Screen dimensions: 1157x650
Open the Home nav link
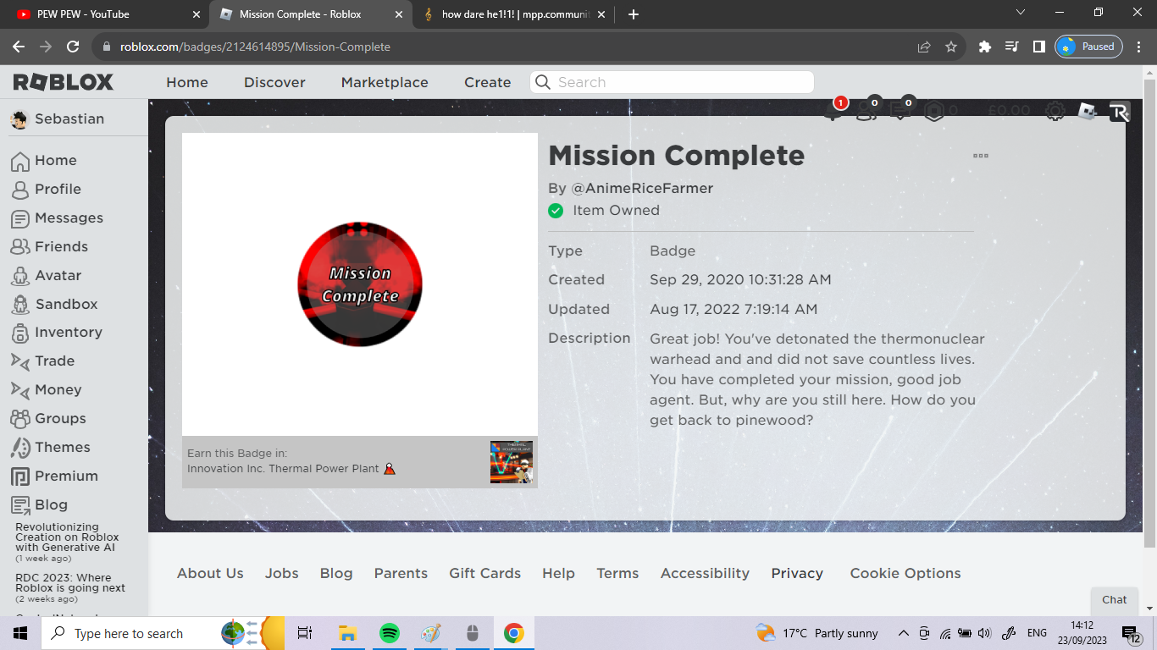click(x=187, y=82)
